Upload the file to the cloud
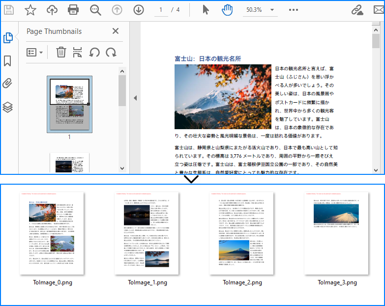The width and height of the screenshot is (385, 306). [x=52, y=10]
